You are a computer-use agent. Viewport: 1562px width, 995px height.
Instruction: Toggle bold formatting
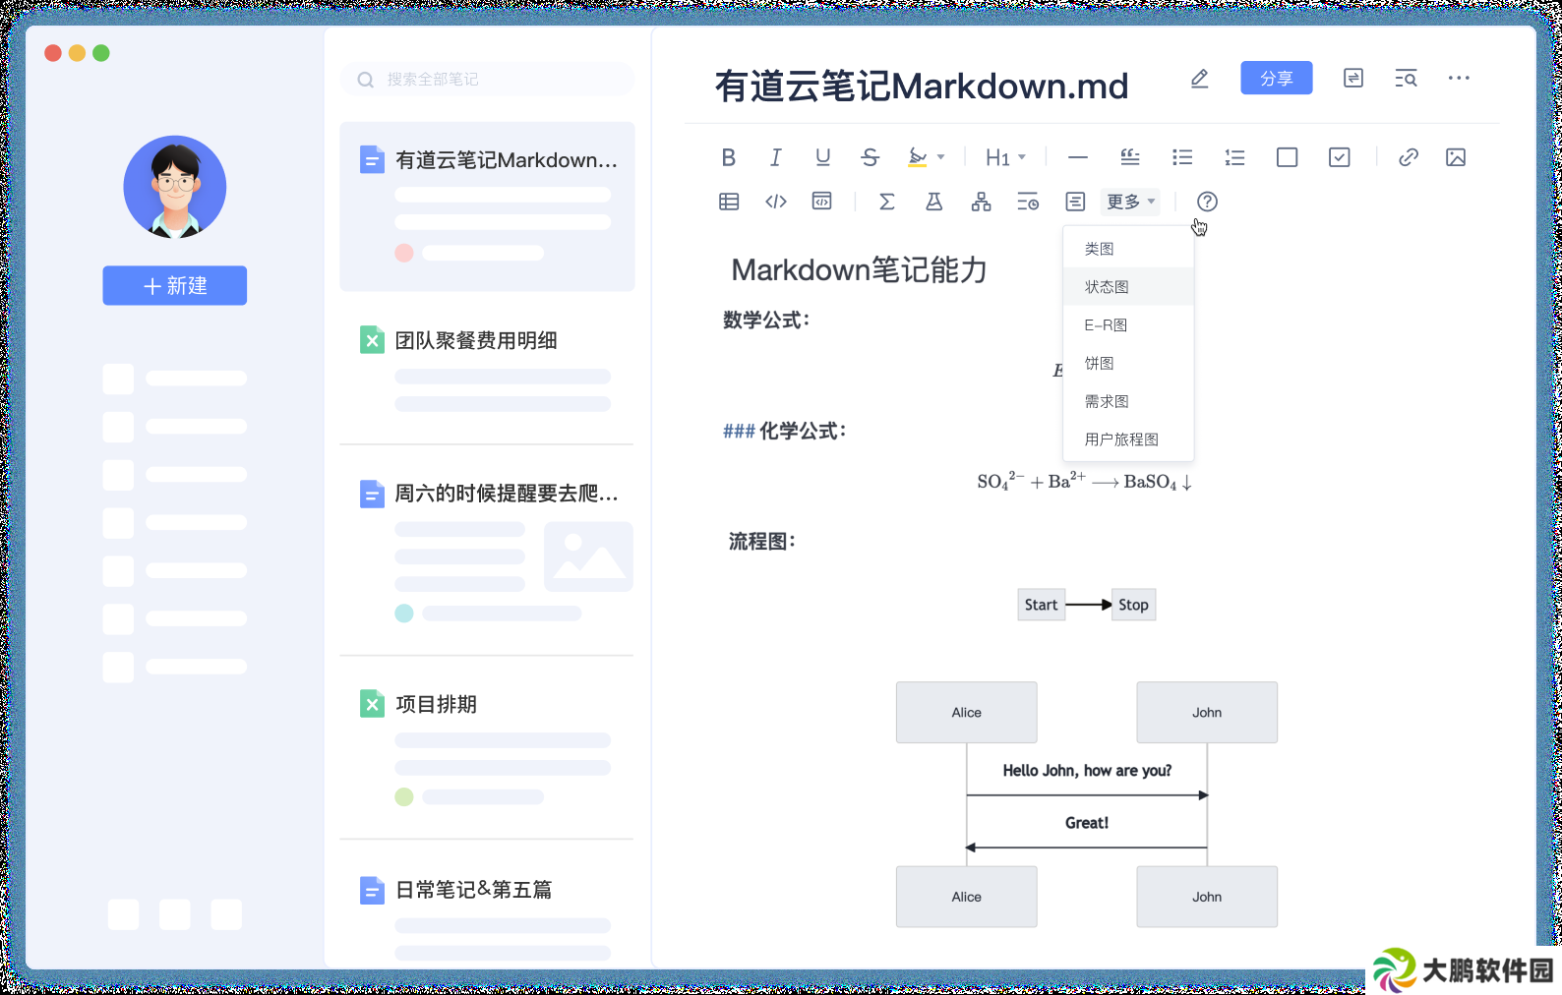point(728,157)
